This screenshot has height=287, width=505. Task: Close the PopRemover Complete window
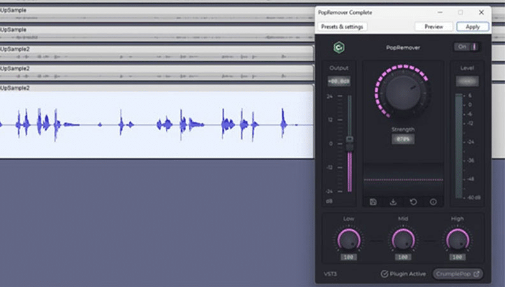point(481,13)
